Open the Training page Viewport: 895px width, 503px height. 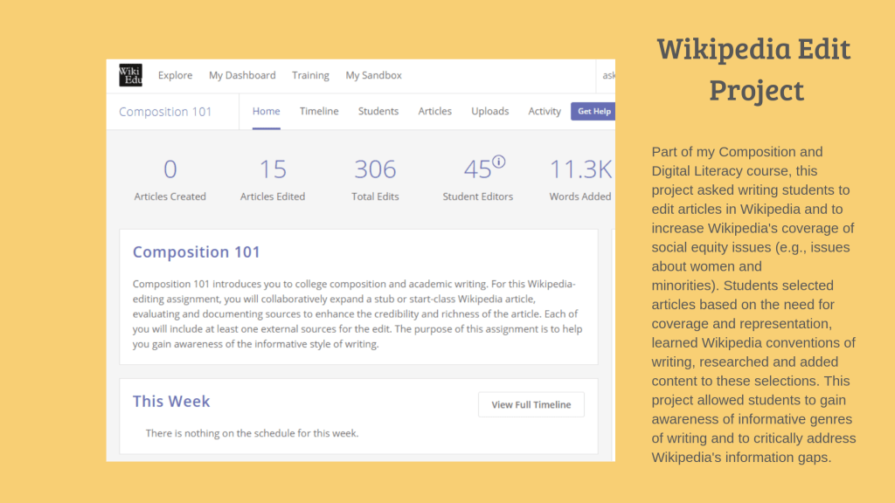pyautogui.click(x=310, y=76)
